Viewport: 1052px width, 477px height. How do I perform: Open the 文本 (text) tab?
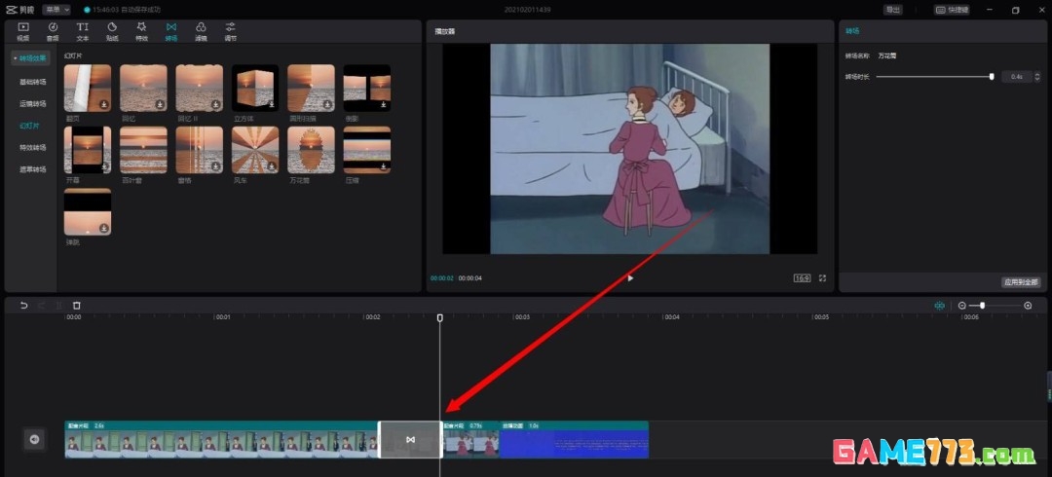(83, 31)
